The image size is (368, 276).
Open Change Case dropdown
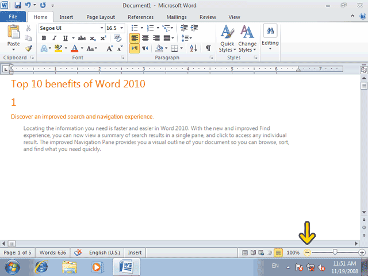pyautogui.click(x=92, y=48)
